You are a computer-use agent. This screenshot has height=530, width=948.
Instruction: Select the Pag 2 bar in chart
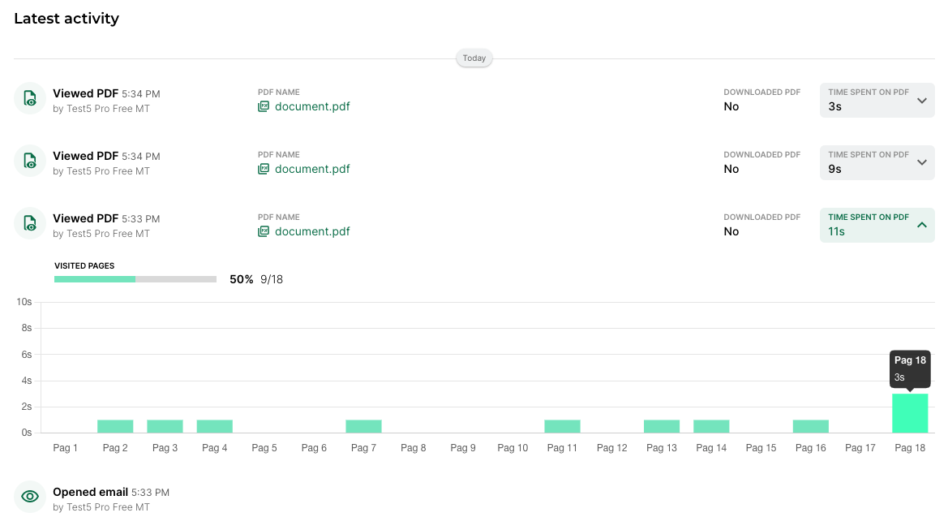point(115,426)
